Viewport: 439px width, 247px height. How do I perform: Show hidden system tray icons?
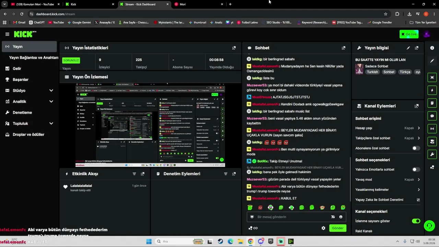398,242
